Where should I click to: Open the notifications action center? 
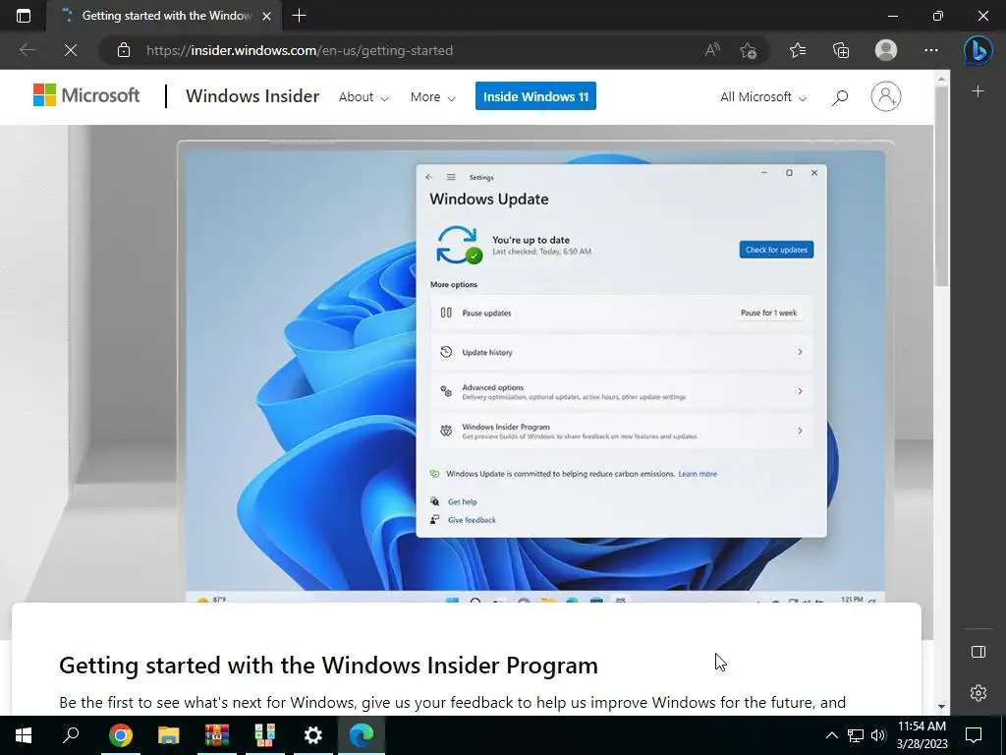click(x=974, y=735)
